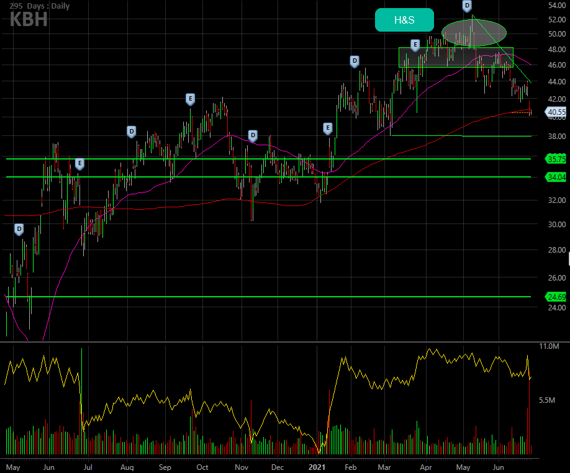Click the 28.00 price axis label

point(557,250)
